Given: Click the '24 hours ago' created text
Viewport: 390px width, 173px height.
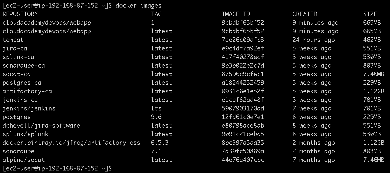Looking at the screenshot, I should pos(313,40).
